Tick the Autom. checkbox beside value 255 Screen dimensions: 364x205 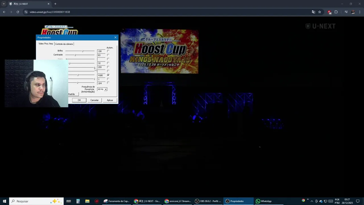tap(108, 67)
